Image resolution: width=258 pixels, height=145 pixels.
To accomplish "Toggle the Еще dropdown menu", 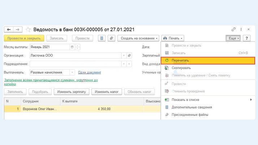I will [233, 38].
